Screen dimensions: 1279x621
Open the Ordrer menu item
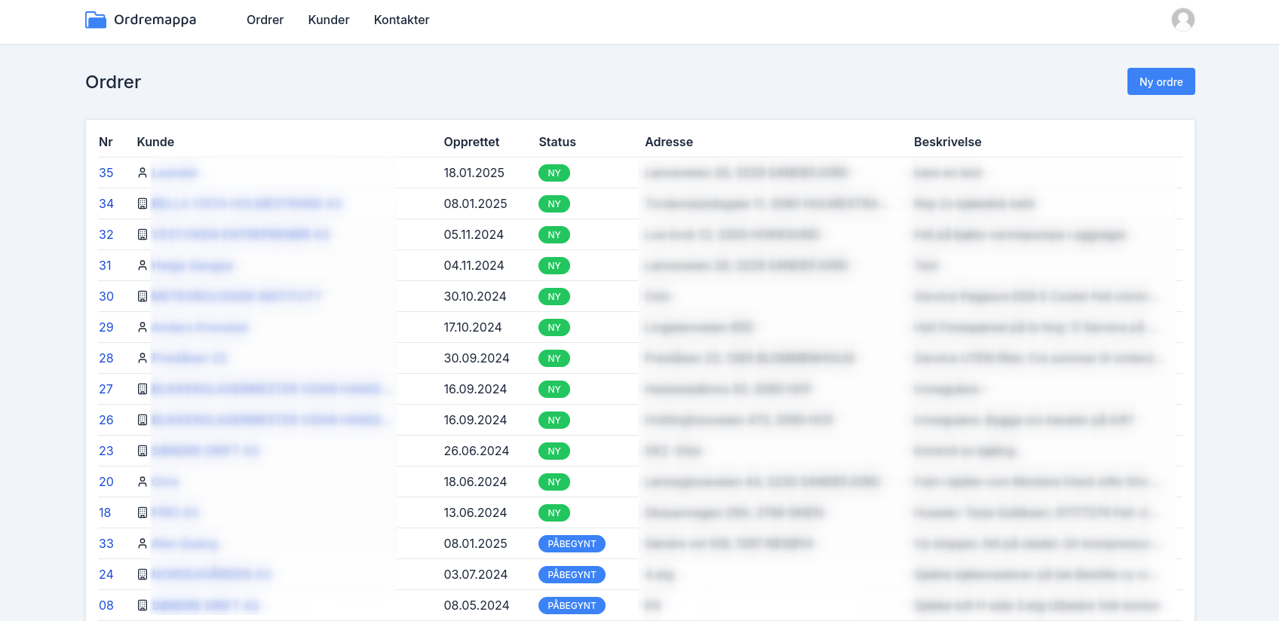[x=265, y=20]
